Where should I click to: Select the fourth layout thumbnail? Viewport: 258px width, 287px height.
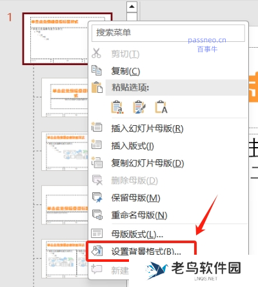(x=64, y=205)
